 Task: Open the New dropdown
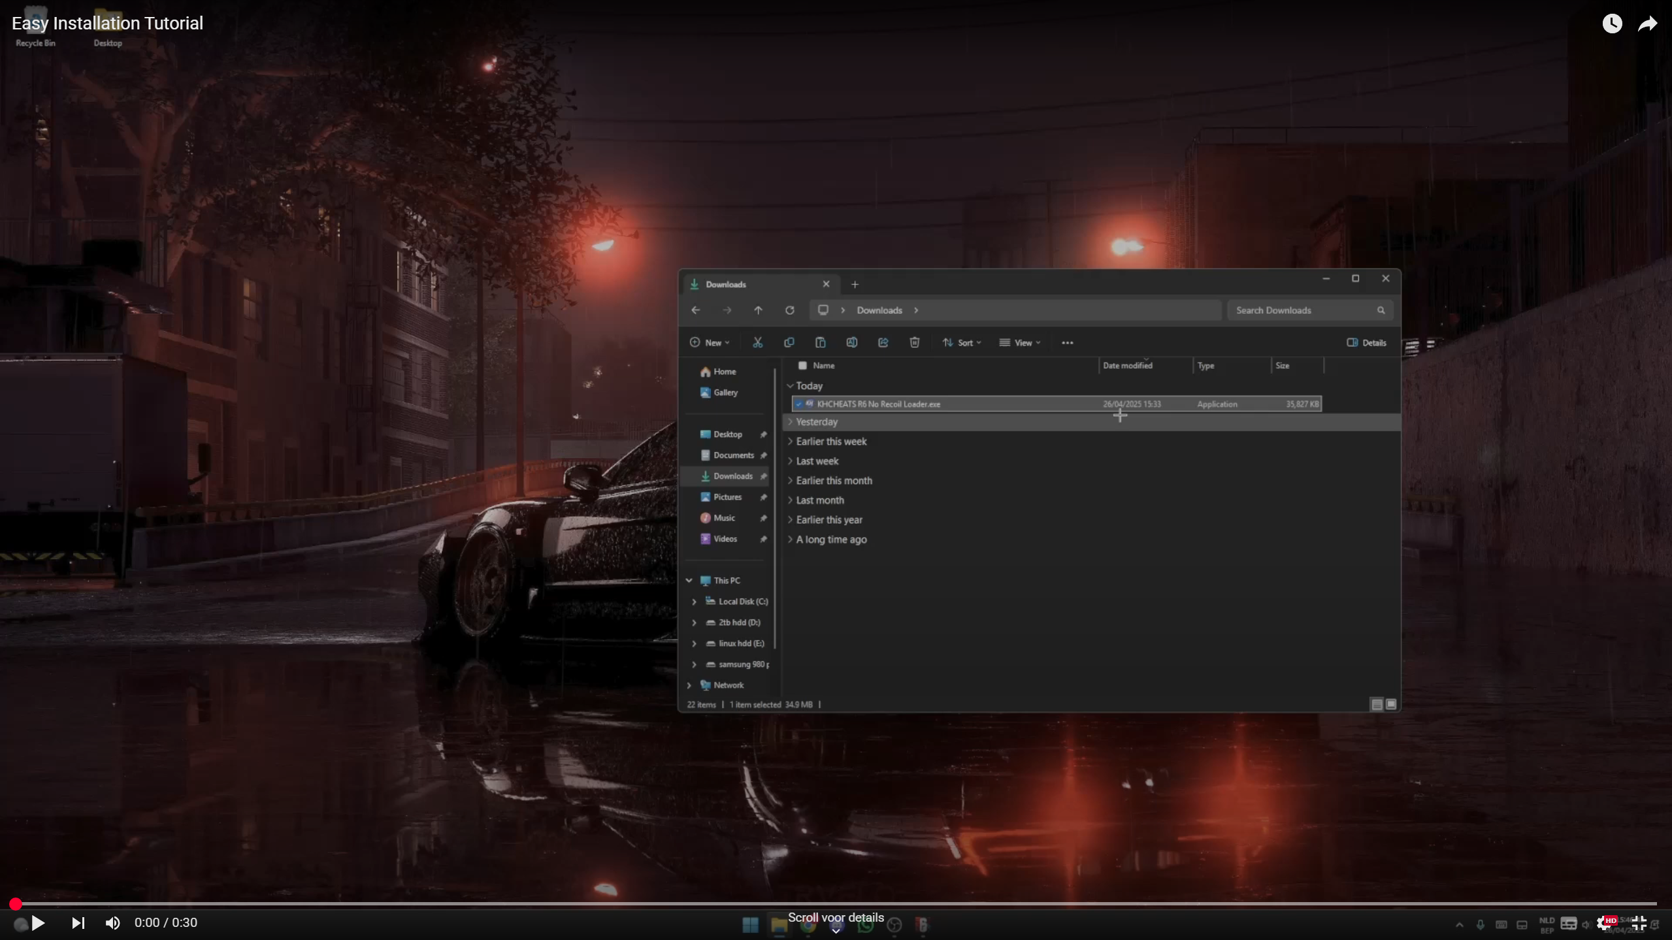click(710, 343)
